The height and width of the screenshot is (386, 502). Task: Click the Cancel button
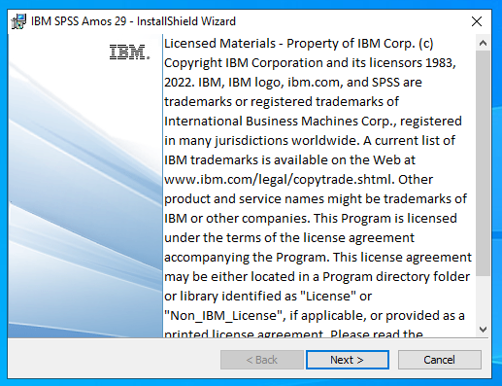pos(440,360)
